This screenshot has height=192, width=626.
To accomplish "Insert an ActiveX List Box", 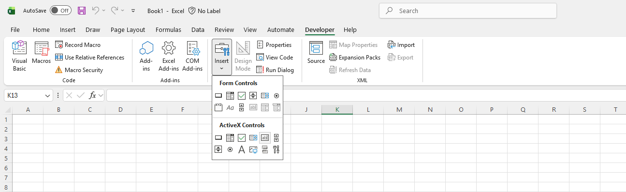I will pyautogui.click(x=253, y=138).
